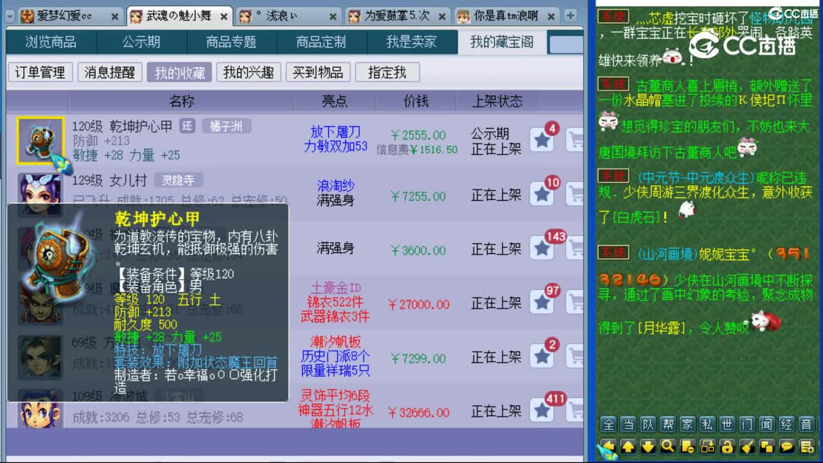Switch to the 你是真tm浪啊 tab
The image size is (823, 463).
[x=507, y=17]
